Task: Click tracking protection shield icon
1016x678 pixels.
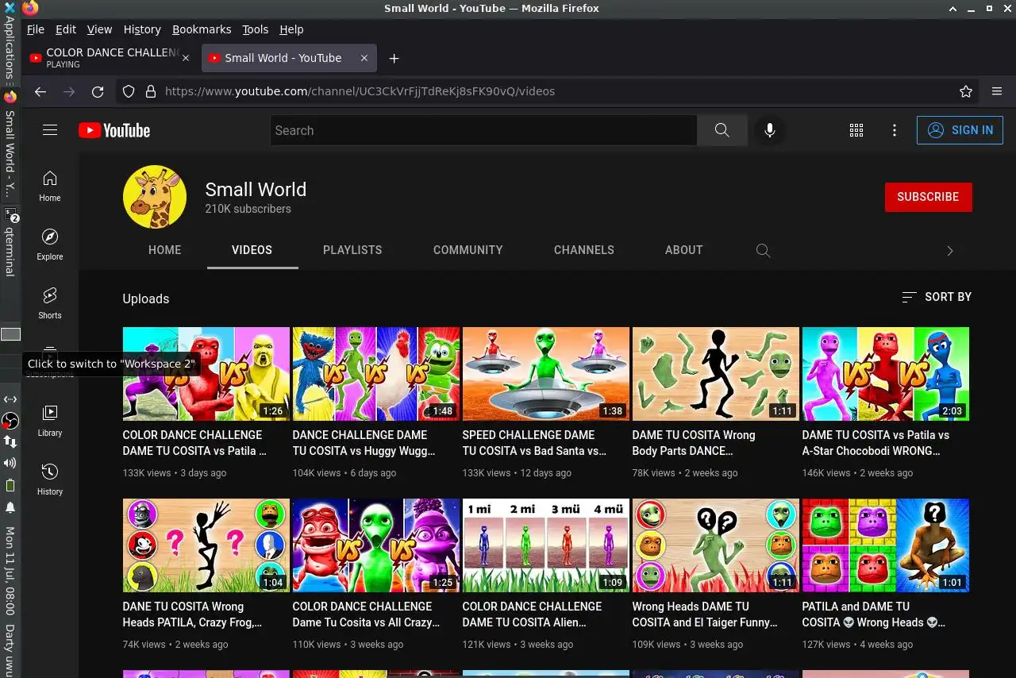Action: tap(129, 91)
